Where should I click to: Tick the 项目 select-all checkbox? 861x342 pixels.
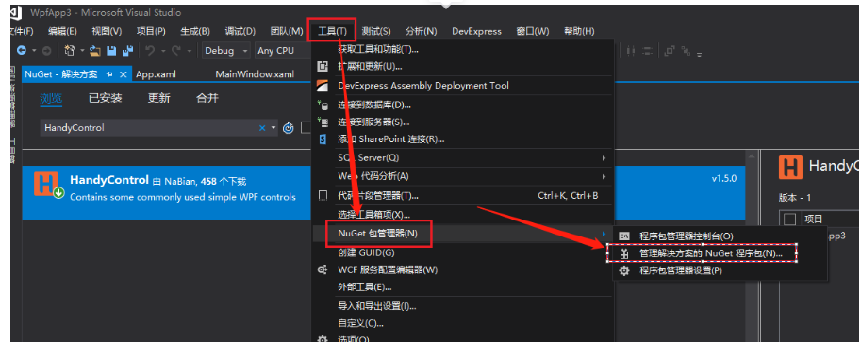[x=789, y=220]
